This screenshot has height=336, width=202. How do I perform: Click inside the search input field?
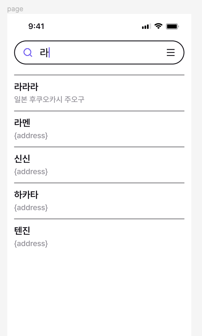93,52
